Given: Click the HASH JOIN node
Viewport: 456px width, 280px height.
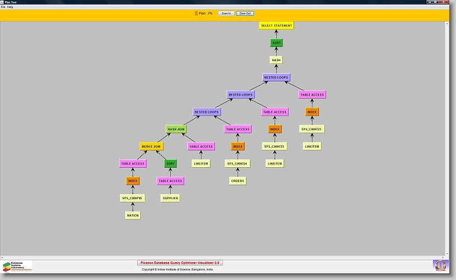Looking at the screenshot, I should pos(176,129).
